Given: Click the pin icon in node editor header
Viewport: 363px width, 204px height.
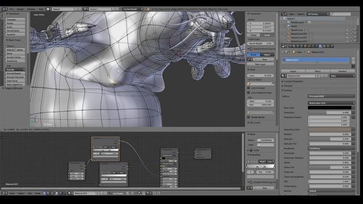Looking at the screenshot, I should point(128,193).
